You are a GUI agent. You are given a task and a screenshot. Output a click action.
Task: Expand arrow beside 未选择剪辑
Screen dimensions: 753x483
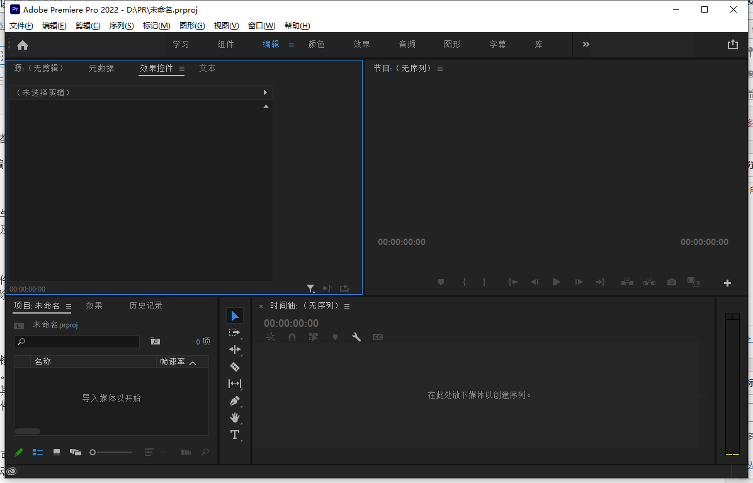point(265,92)
